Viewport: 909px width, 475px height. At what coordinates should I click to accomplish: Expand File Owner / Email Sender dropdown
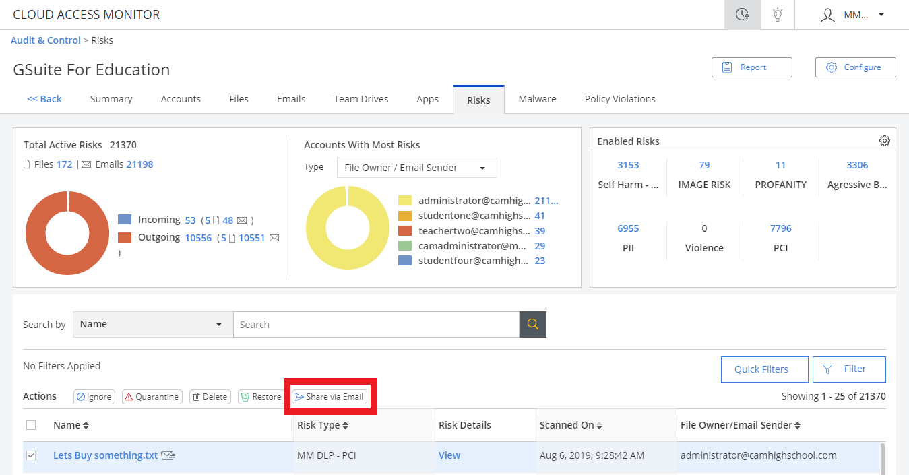(416, 168)
